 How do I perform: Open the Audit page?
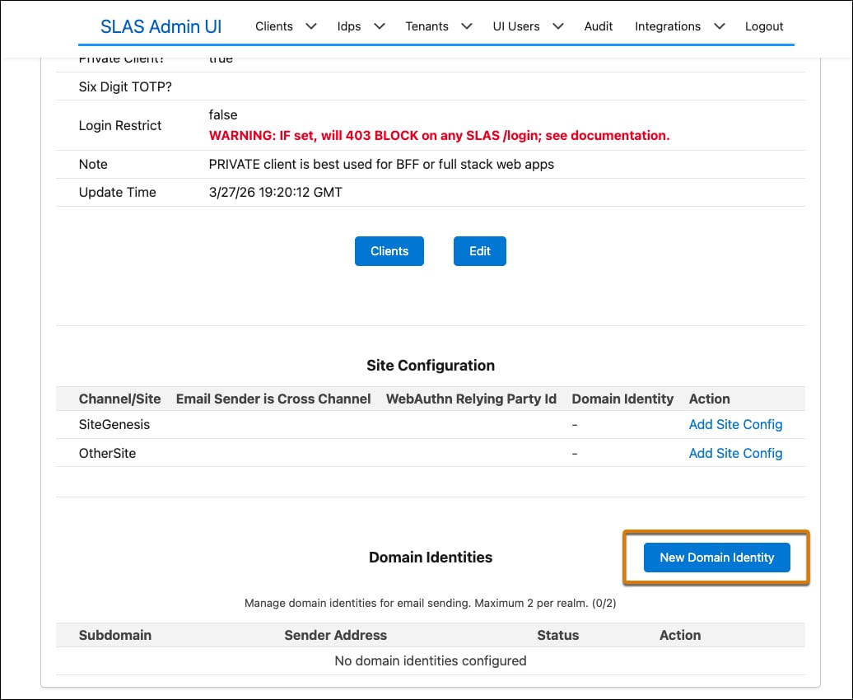pyautogui.click(x=598, y=26)
